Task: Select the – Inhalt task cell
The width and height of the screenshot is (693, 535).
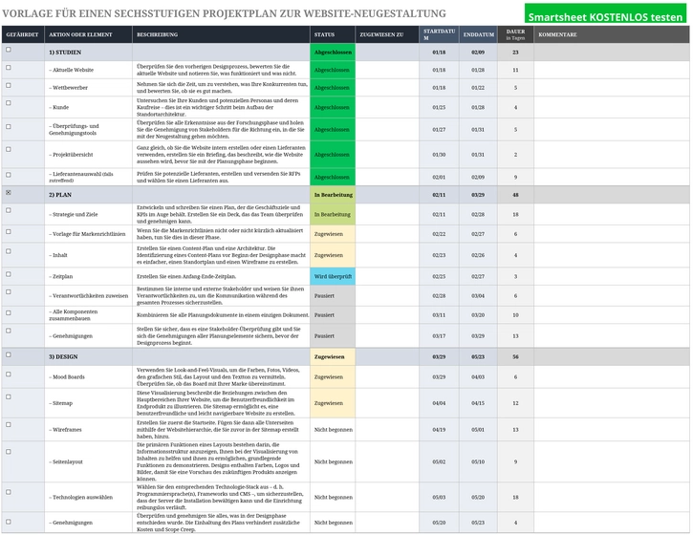Action: click(x=88, y=255)
